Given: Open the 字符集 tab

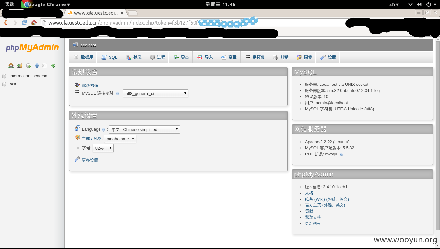Looking at the screenshot, I should point(254,57).
